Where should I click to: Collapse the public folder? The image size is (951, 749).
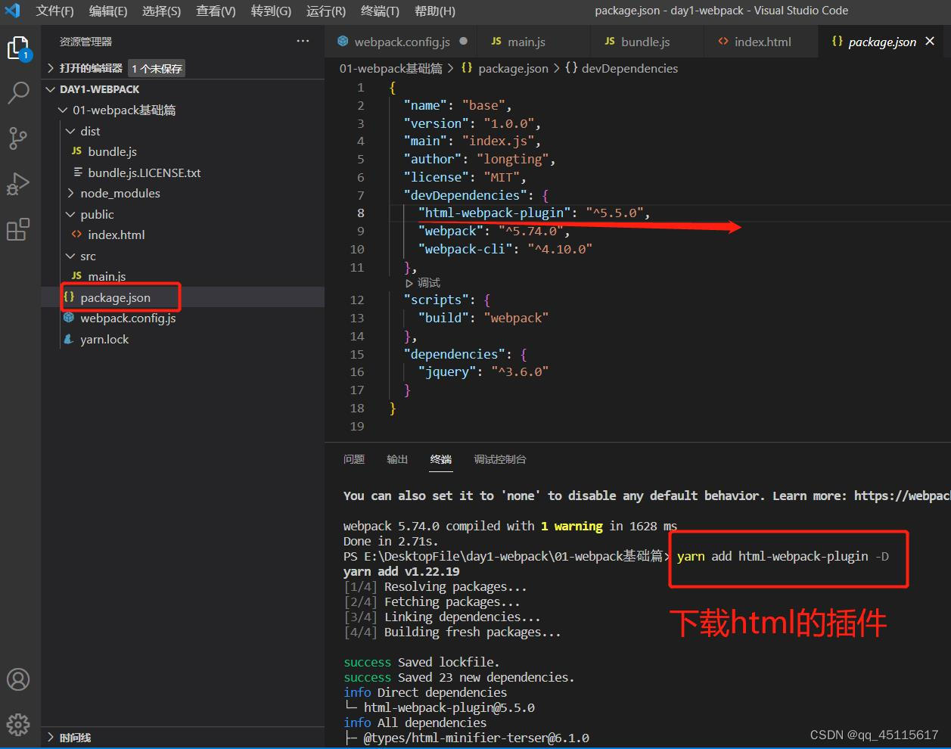click(97, 214)
